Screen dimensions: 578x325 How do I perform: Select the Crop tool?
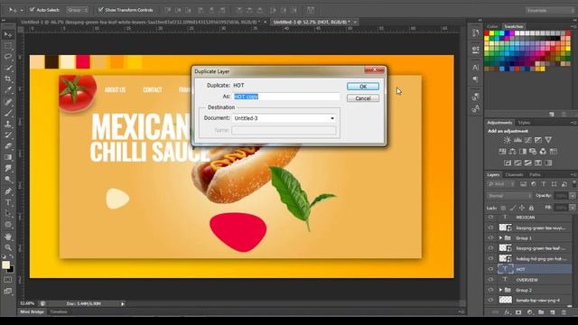pos(8,79)
